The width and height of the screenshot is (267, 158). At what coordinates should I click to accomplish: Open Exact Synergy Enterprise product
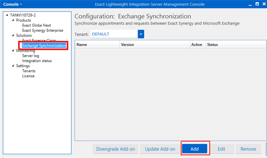click(x=43, y=30)
